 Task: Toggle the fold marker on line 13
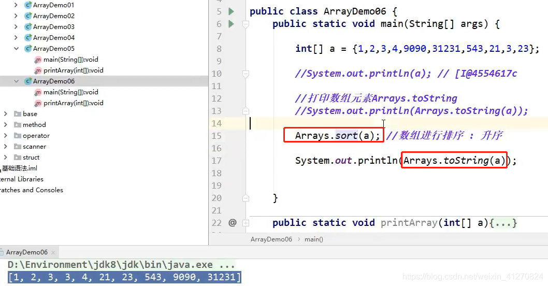[x=246, y=111]
